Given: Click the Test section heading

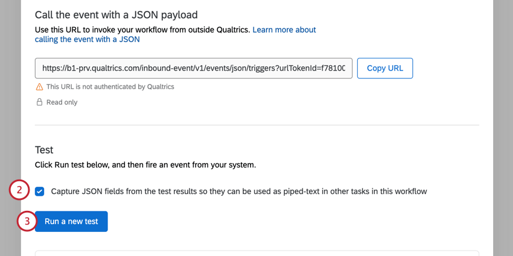Looking at the screenshot, I should click(44, 149).
